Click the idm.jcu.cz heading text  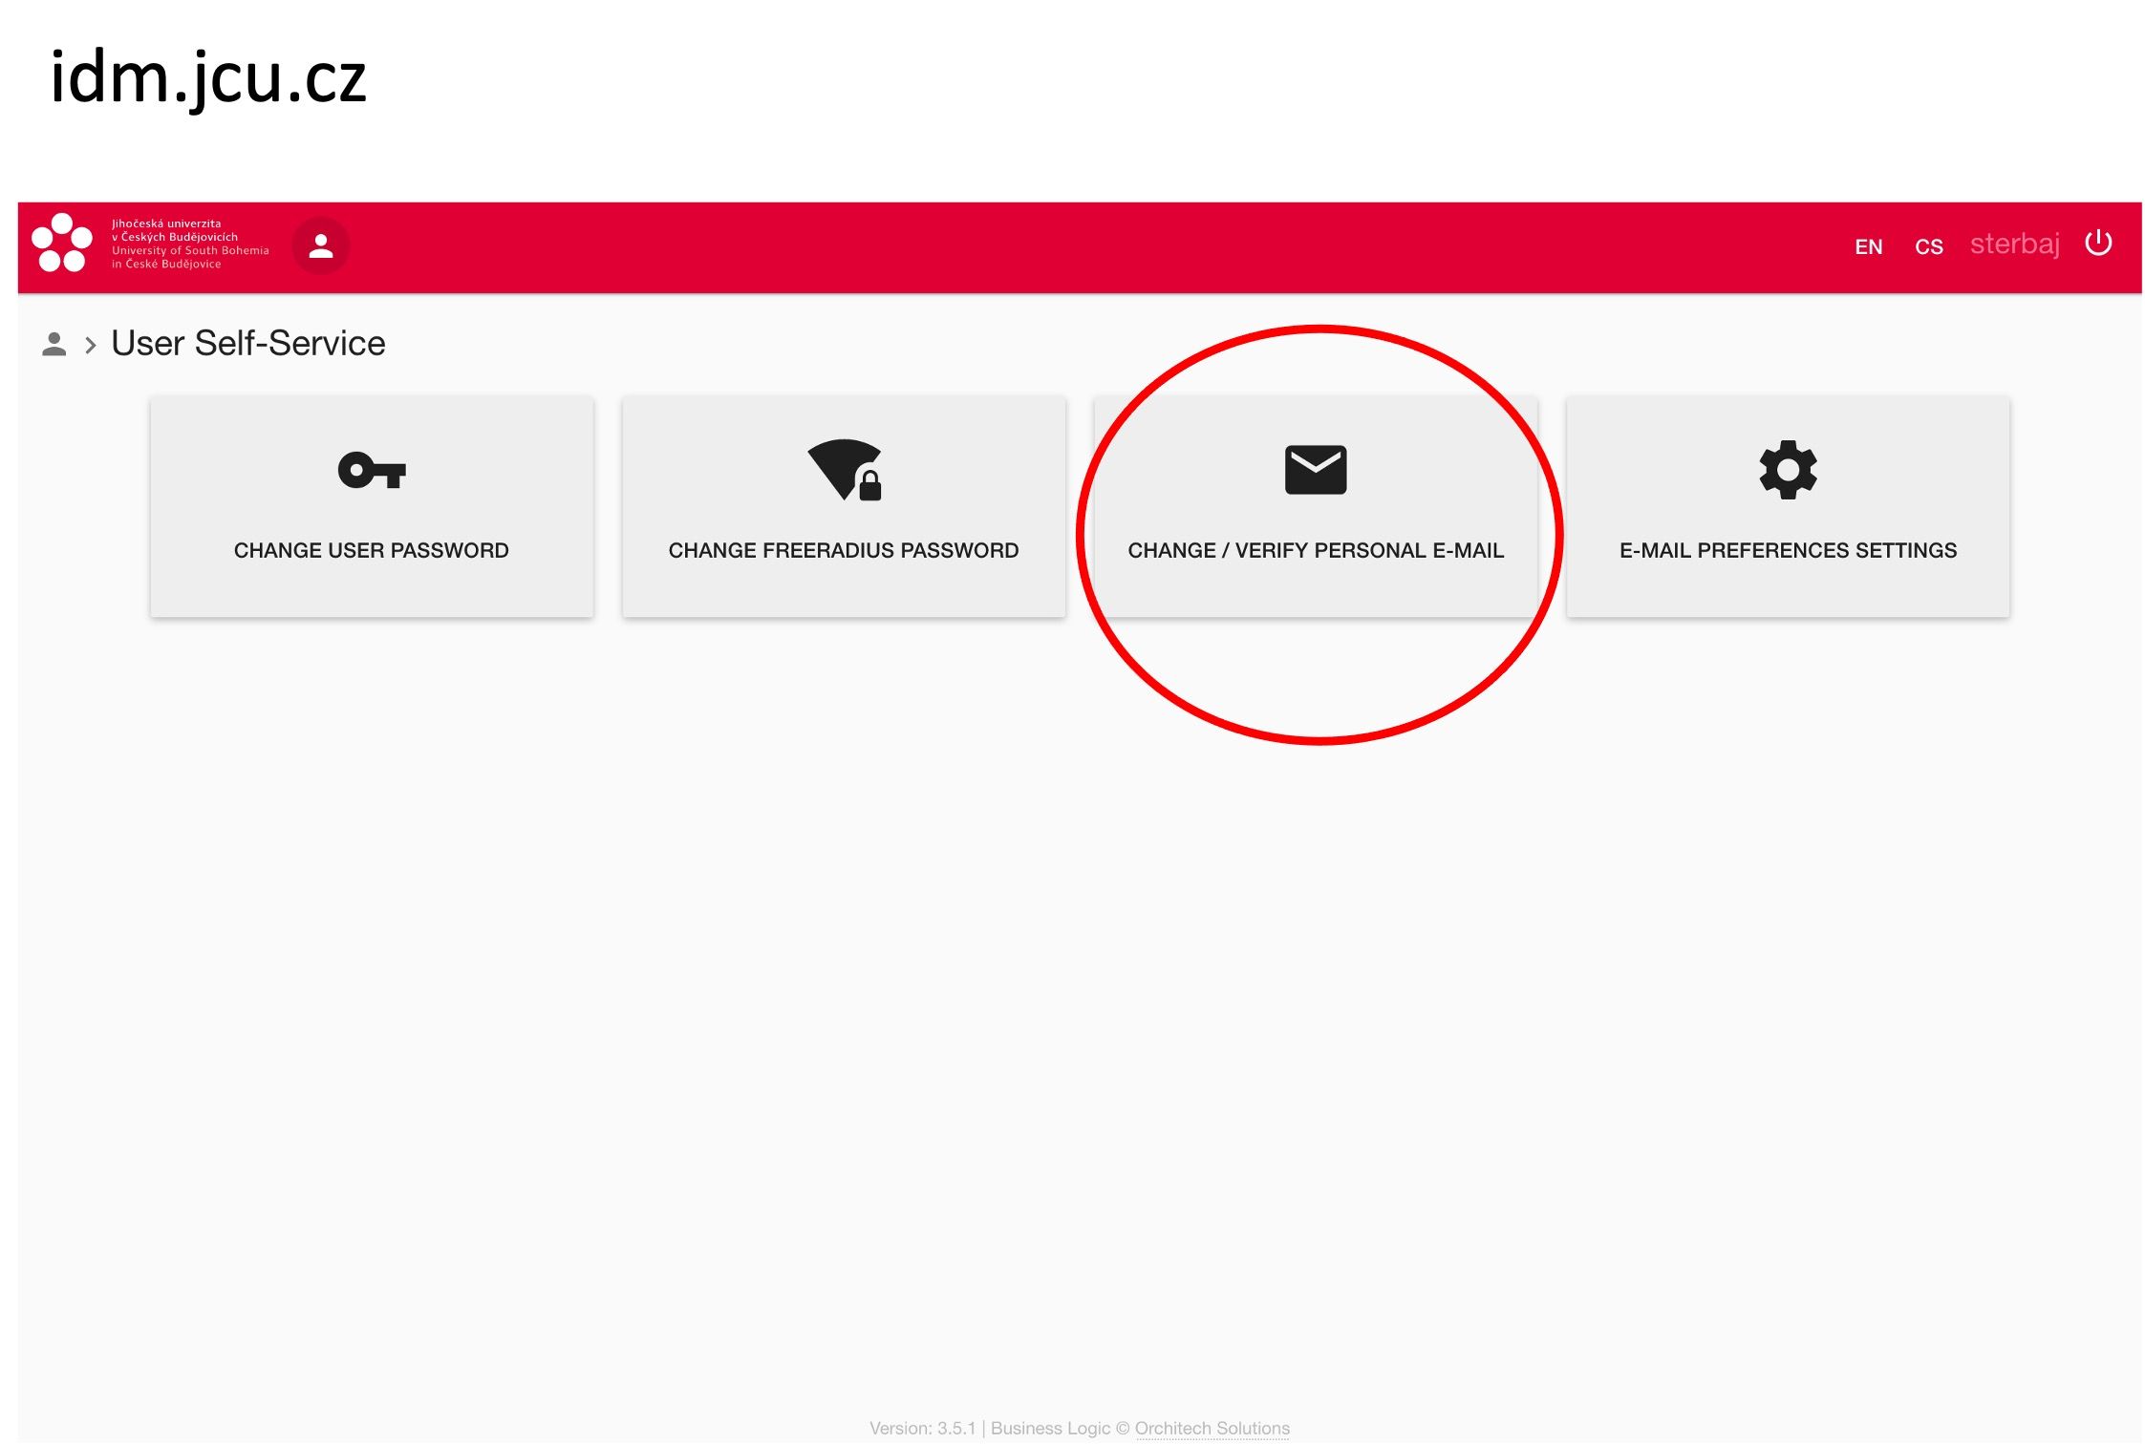point(208,78)
